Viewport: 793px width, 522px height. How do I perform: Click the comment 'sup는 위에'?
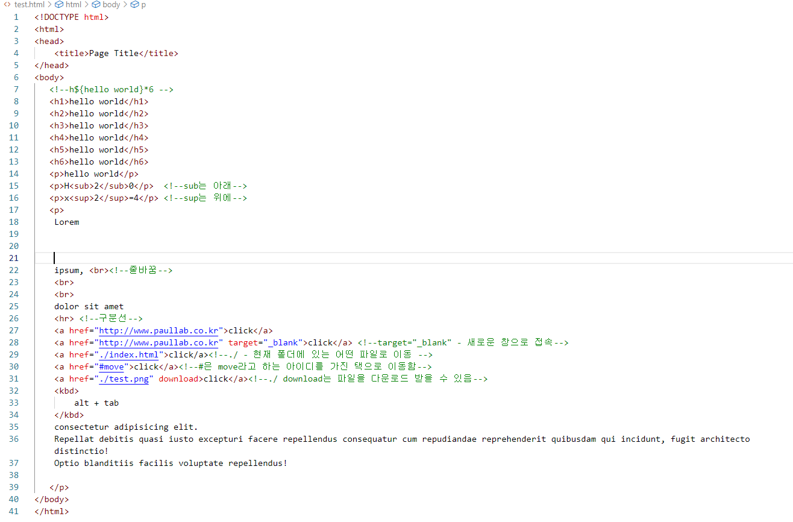tap(205, 198)
